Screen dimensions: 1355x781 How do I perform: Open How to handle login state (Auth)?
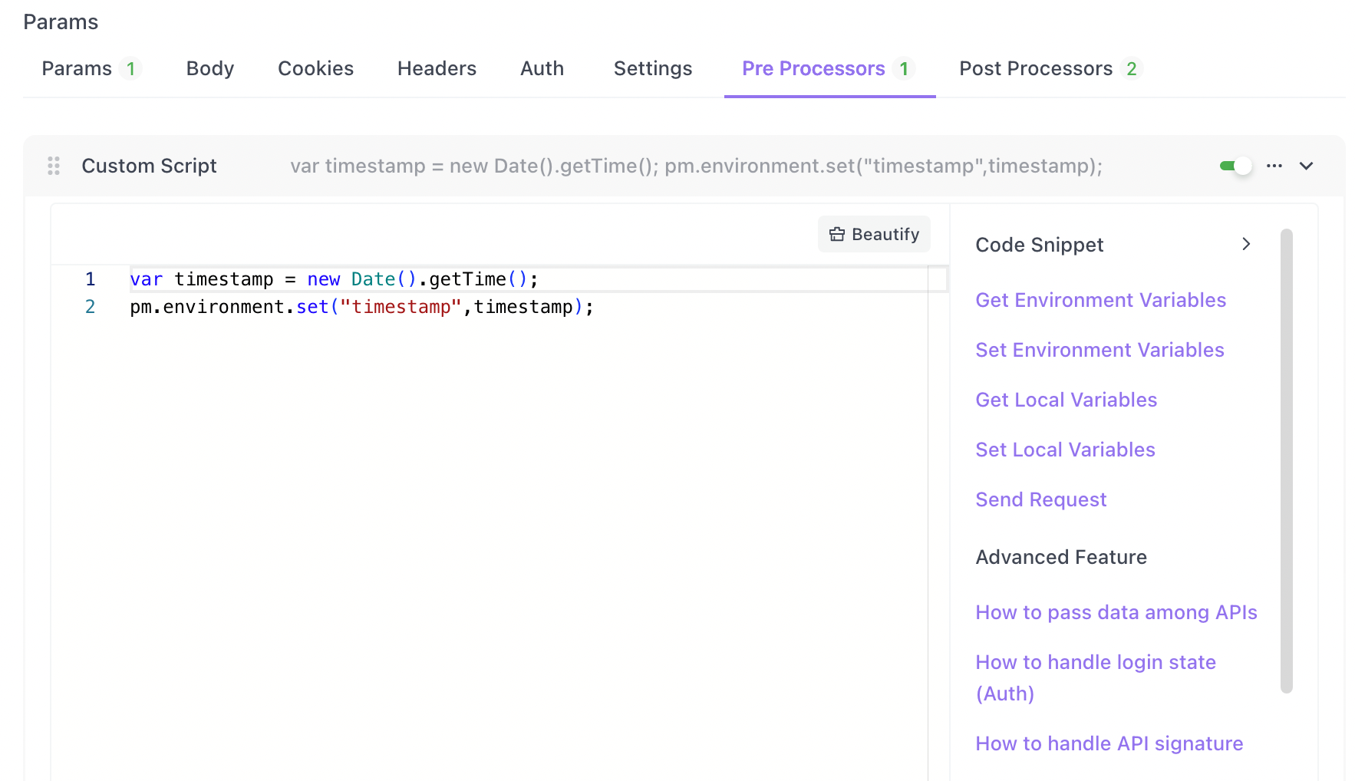pos(1096,677)
